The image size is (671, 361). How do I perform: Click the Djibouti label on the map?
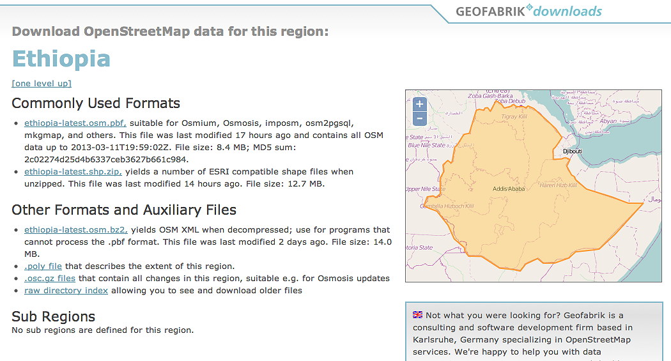tap(573, 151)
